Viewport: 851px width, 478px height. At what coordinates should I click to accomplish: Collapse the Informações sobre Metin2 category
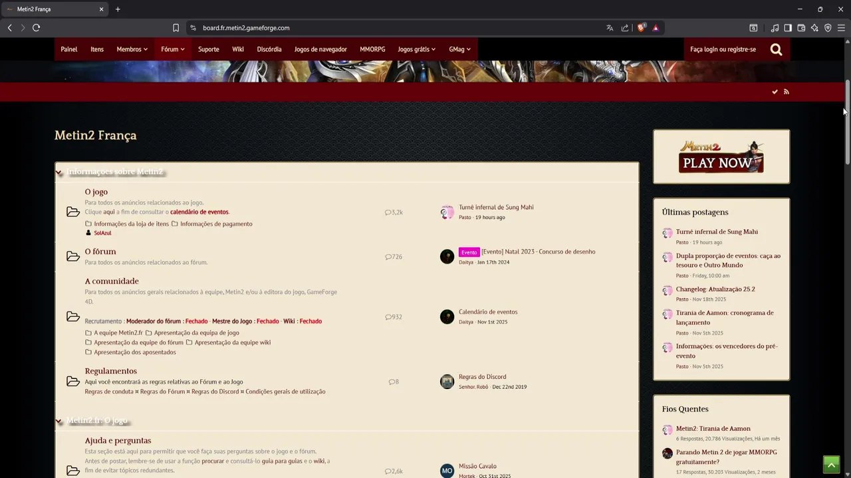click(x=59, y=173)
